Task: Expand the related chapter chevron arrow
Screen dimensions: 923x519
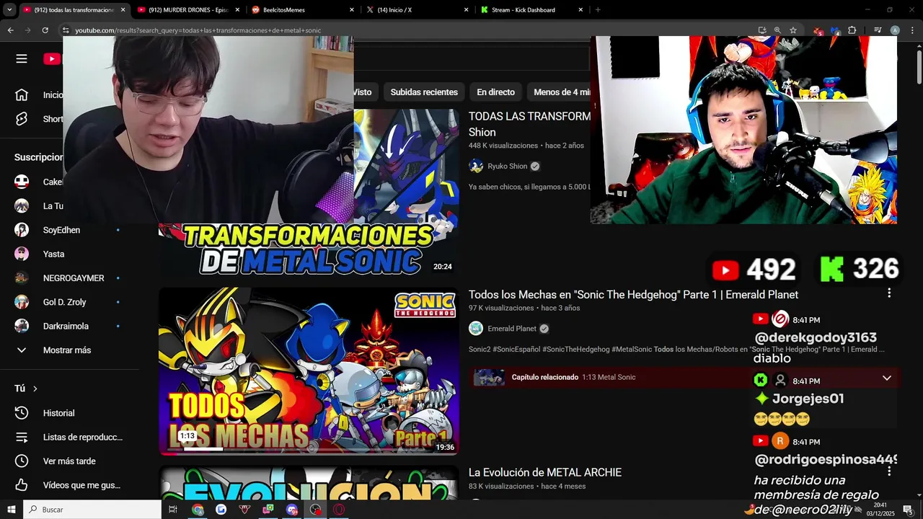Action: point(887,378)
